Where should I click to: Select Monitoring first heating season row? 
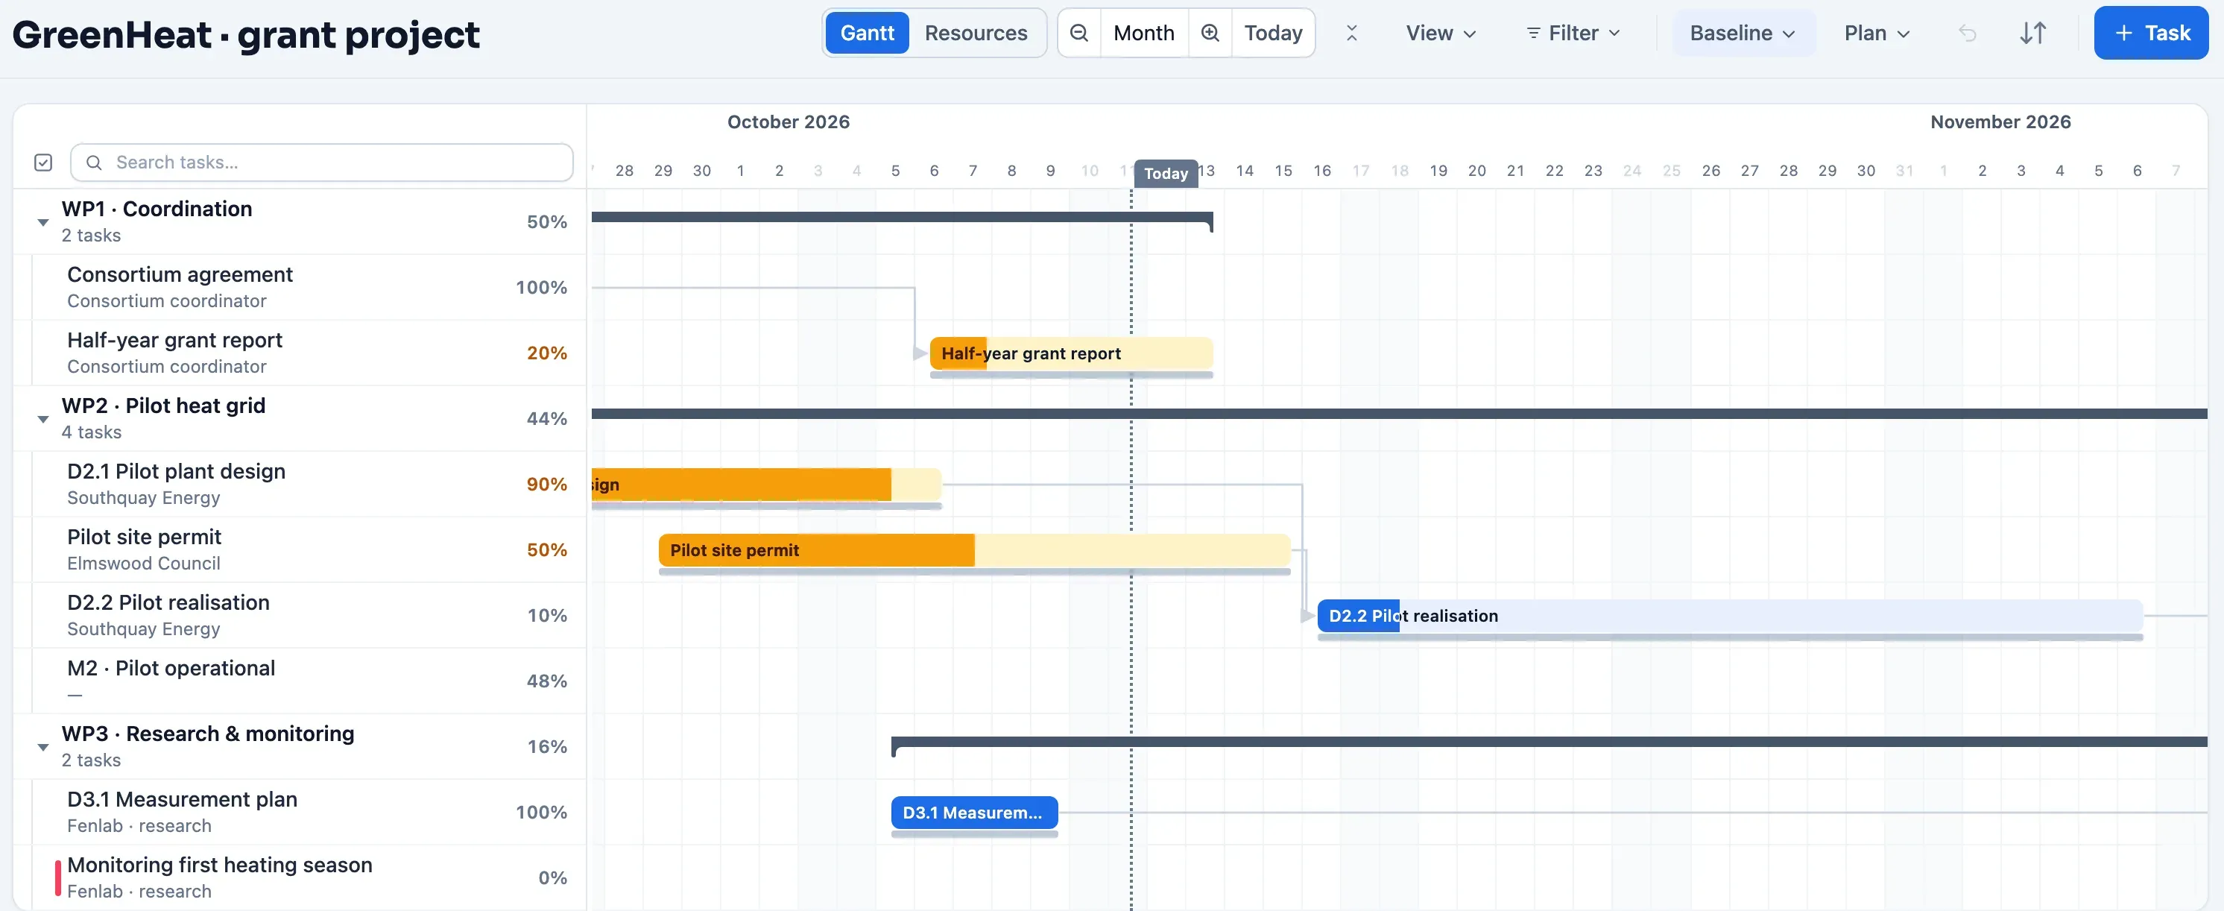coord(300,877)
